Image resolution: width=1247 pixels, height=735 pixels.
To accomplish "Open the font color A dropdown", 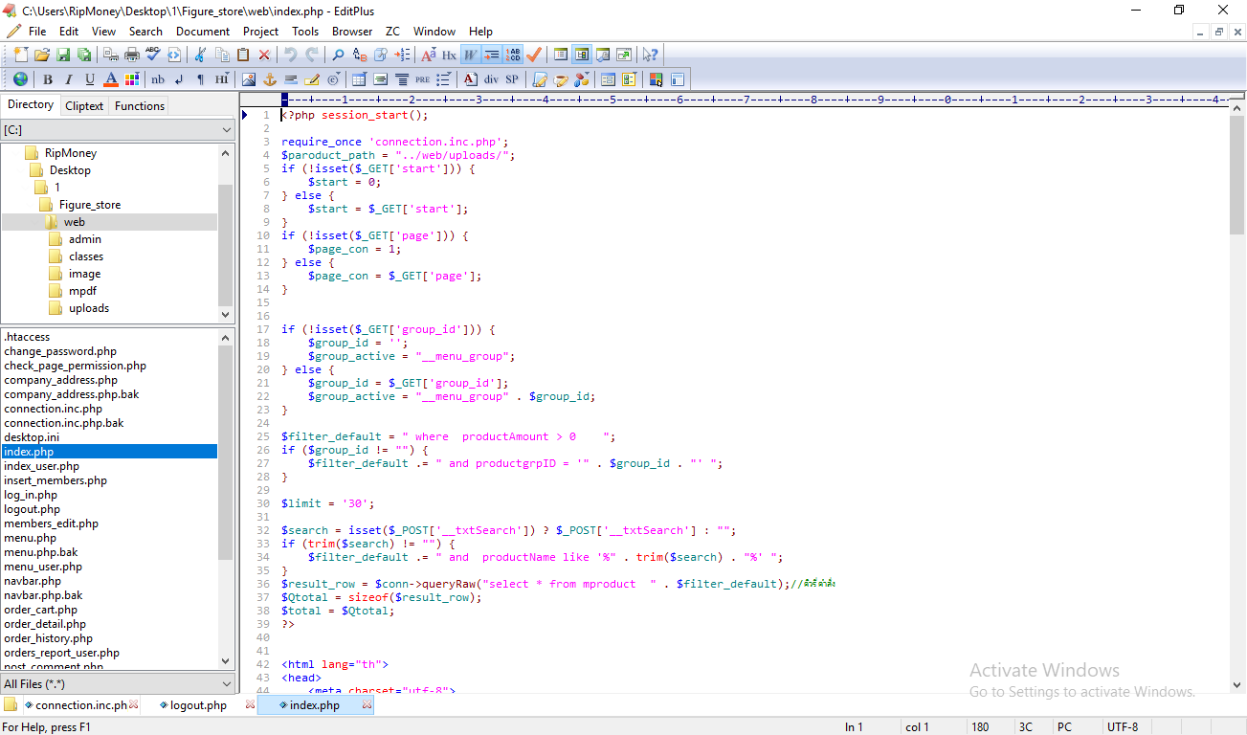I will 110,79.
